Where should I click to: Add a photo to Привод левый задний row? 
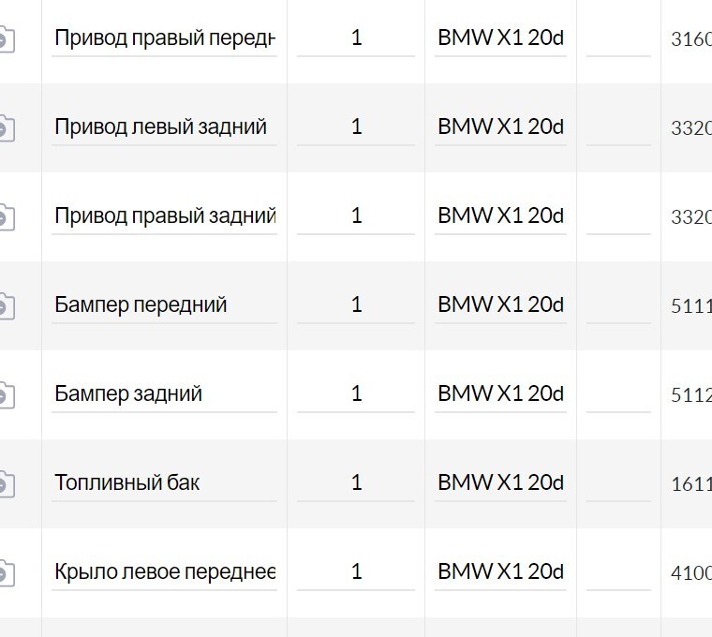pos(6,128)
